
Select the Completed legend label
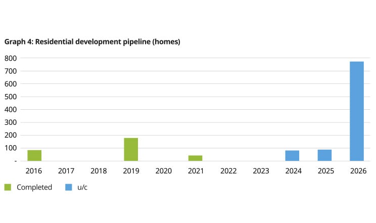tap(34, 188)
